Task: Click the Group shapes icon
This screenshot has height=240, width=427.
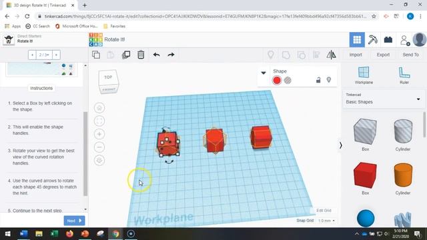Action: pyautogui.click(x=286, y=55)
